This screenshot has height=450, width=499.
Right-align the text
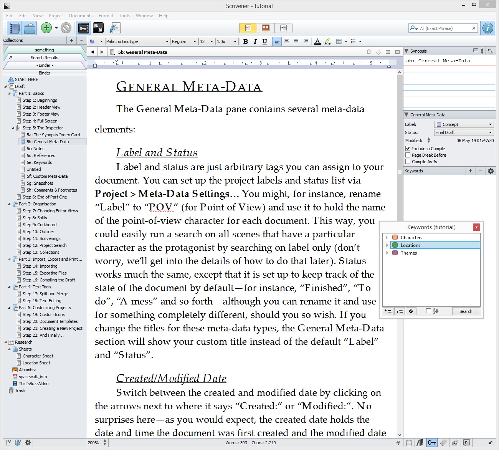coord(306,41)
